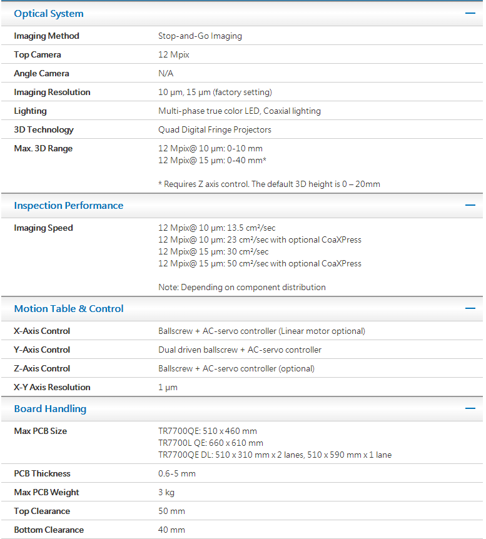
Task: Click the minus icon beside Inspection Performance
Action: click(470, 205)
